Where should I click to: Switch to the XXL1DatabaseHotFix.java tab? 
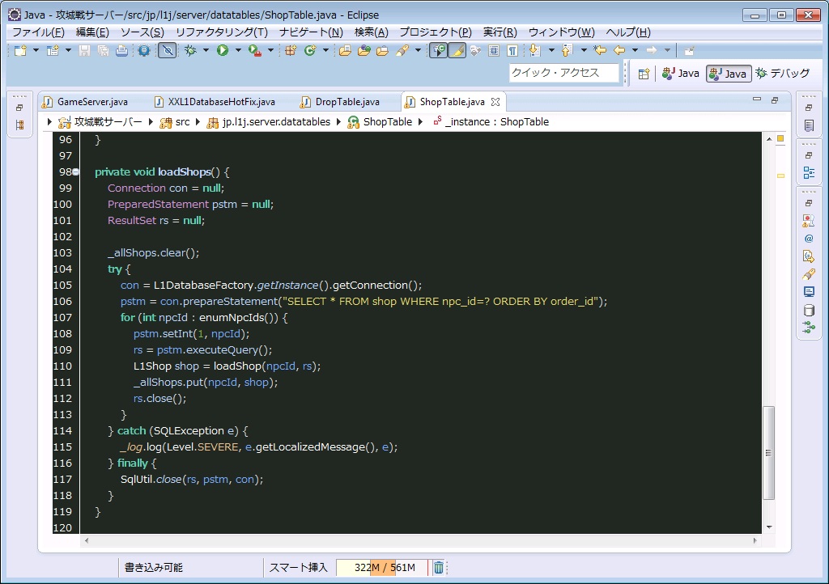215,102
